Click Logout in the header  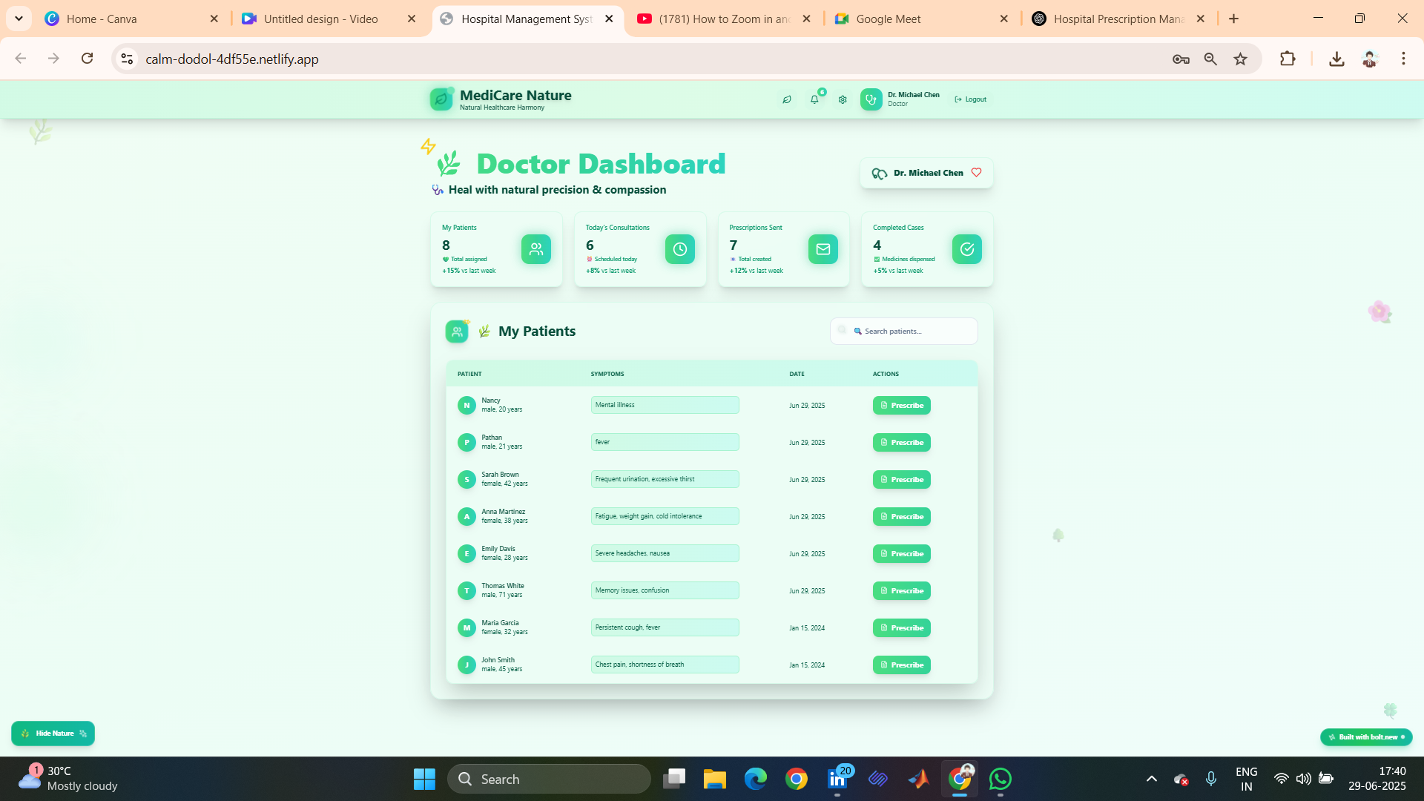[x=971, y=99]
